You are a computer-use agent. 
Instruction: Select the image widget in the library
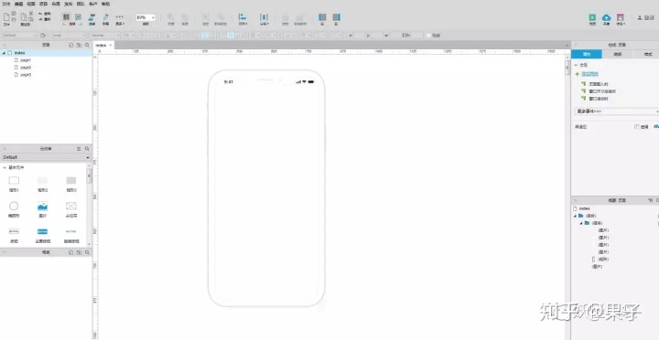42,208
